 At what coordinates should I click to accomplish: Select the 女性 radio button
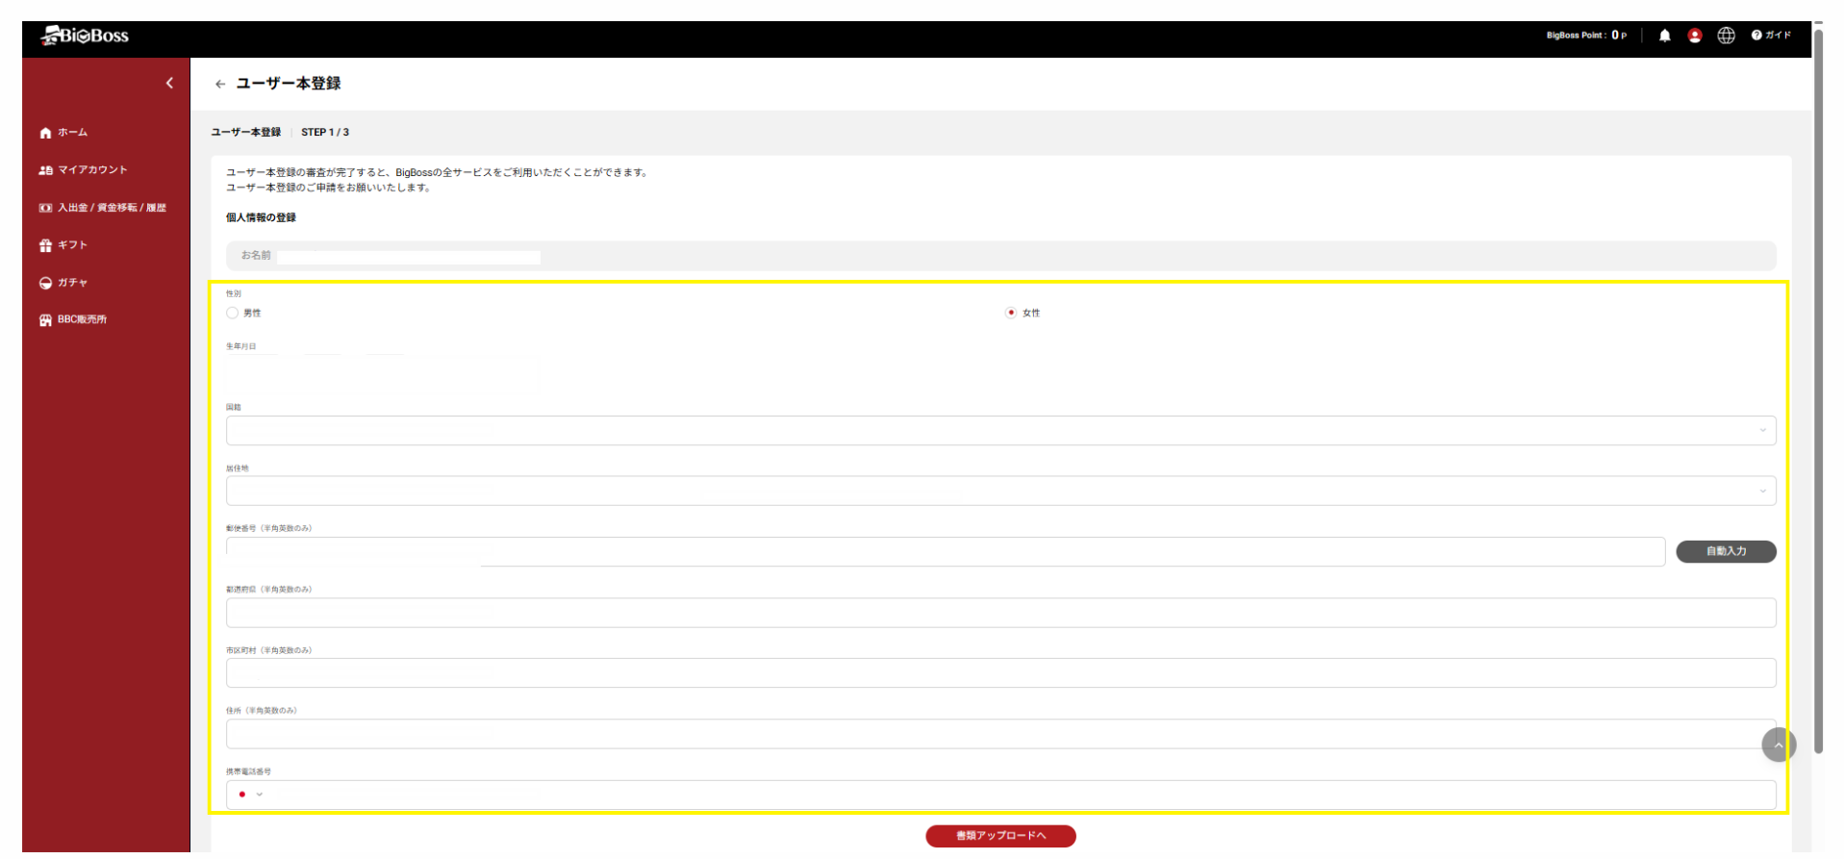1011,313
